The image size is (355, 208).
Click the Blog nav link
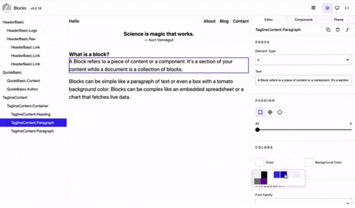click(x=224, y=21)
